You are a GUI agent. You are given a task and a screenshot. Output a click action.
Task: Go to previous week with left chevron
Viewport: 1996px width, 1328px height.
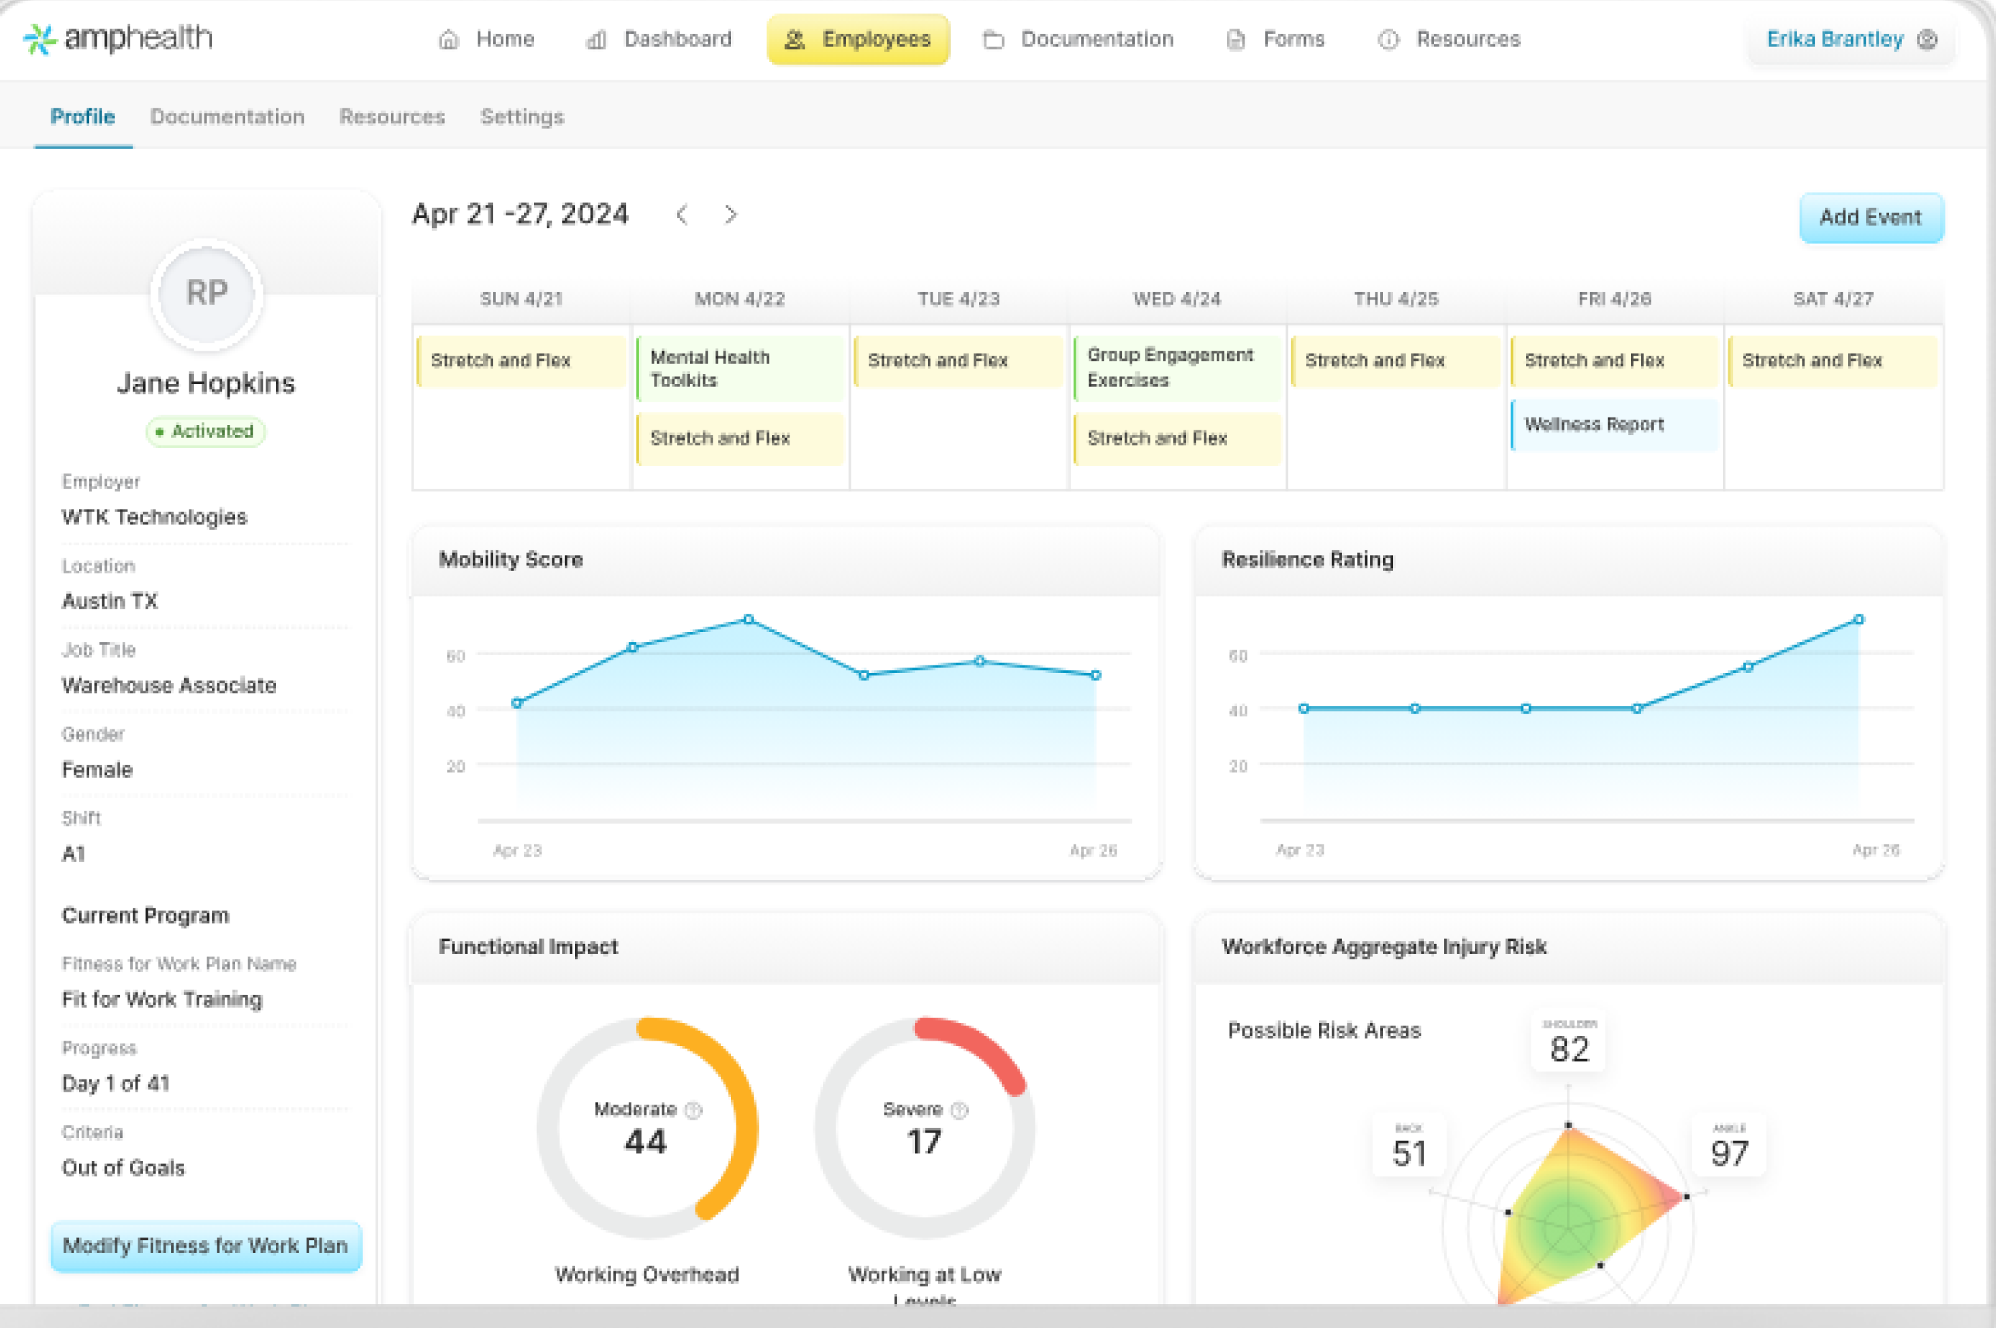pyautogui.click(x=682, y=215)
